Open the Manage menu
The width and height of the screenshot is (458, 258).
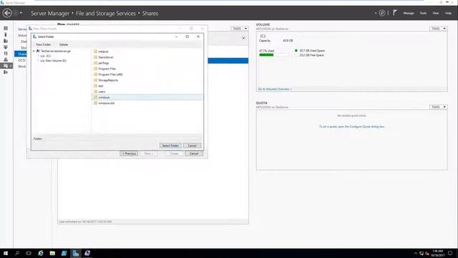point(409,13)
